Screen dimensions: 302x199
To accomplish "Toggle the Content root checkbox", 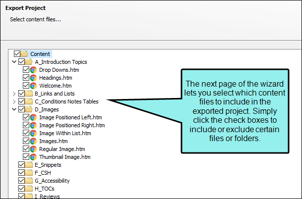I will 17,53.
